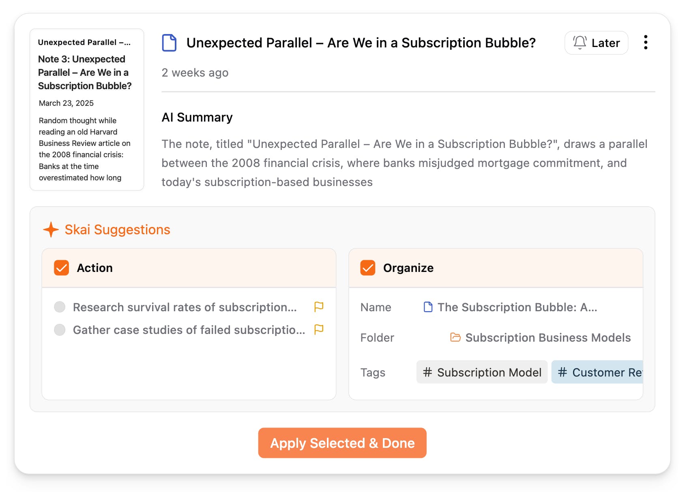Click the blue document icon beside the note title
This screenshot has height=492, width=687.
coord(169,43)
